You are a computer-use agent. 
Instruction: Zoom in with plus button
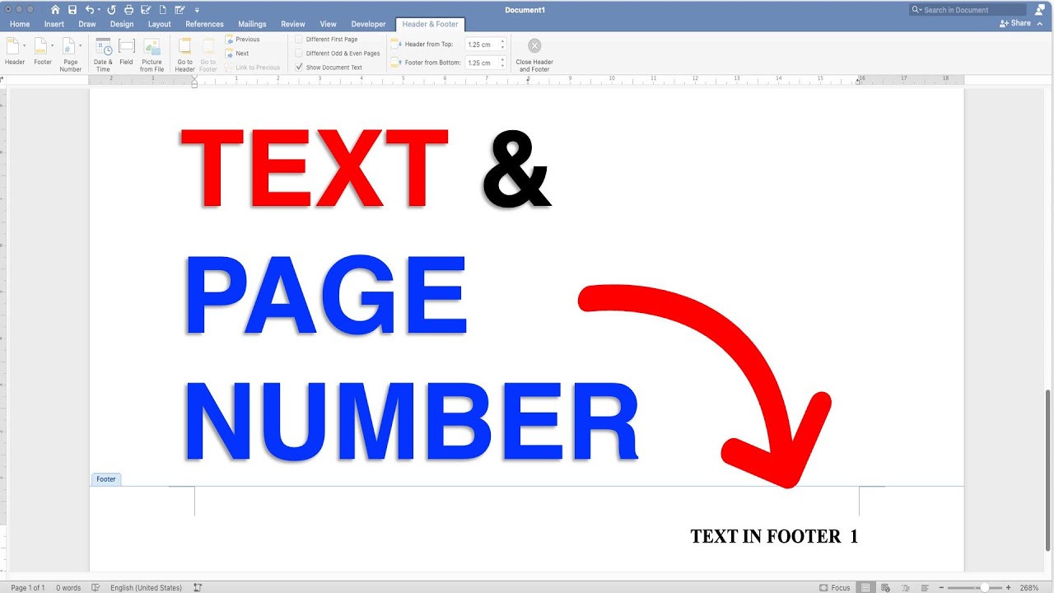[x=1008, y=587]
